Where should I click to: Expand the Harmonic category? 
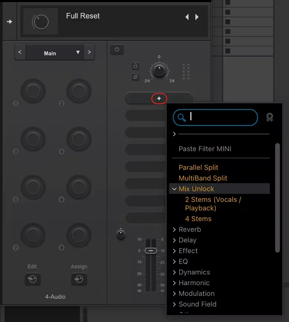pyautogui.click(x=174, y=283)
